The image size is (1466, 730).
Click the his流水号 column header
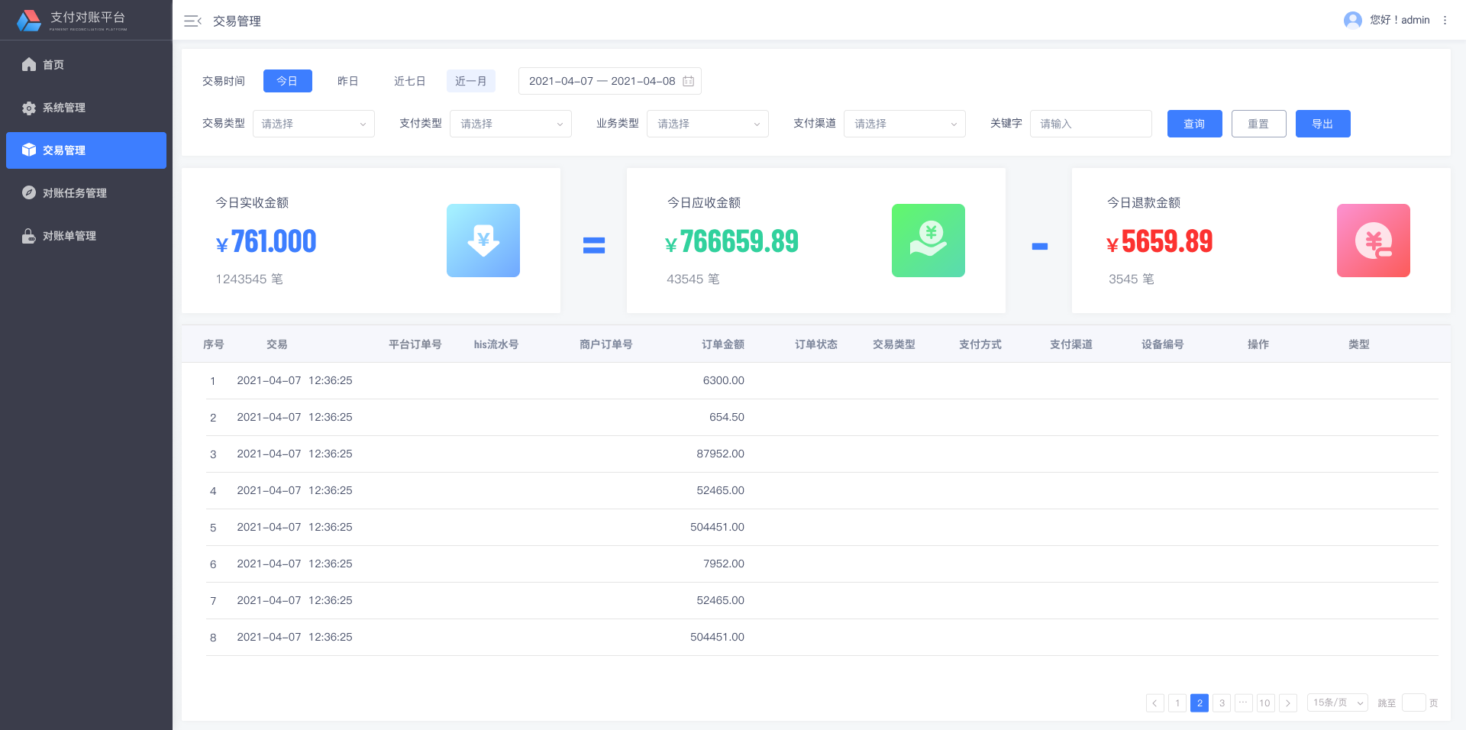(x=496, y=344)
